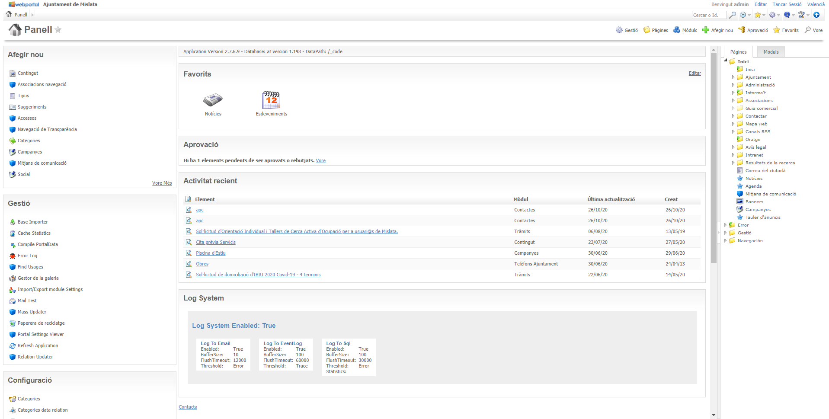Click the Cercar o Id. search field
This screenshot has height=419, width=829.
(708, 15)
